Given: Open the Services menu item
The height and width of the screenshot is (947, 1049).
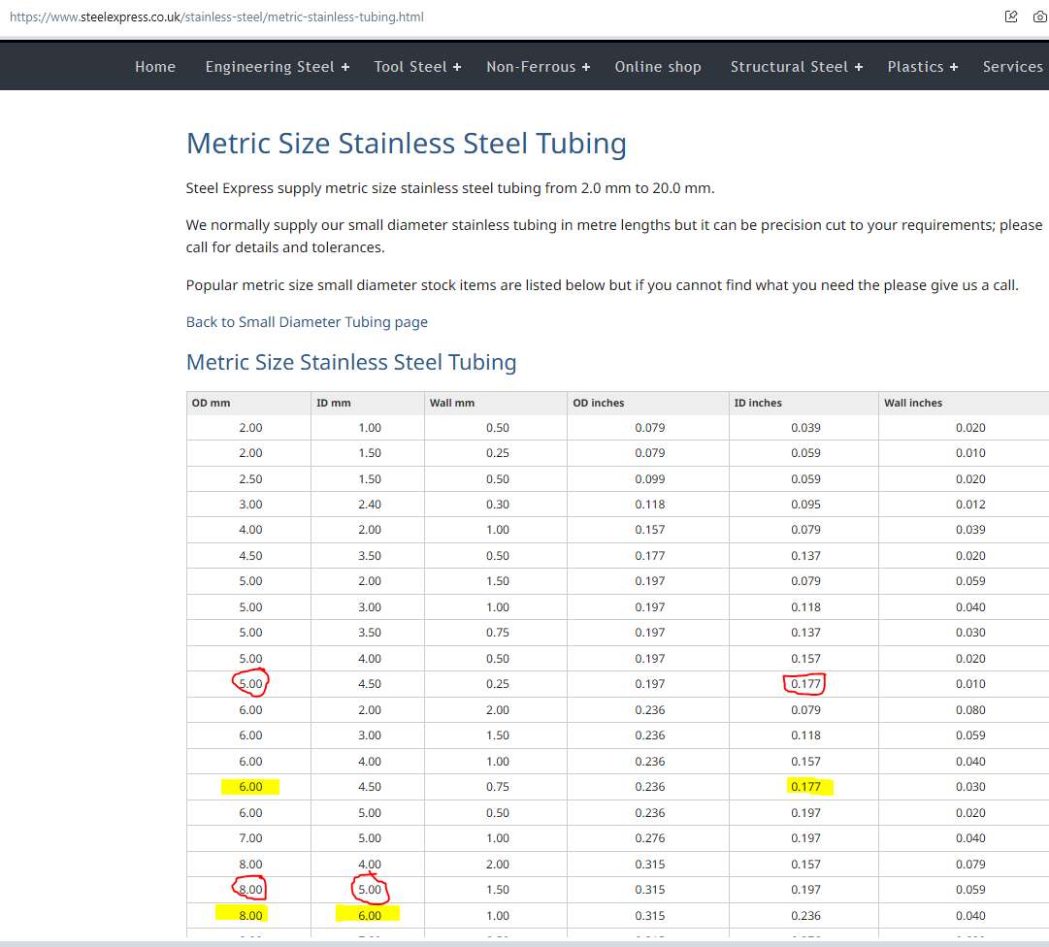Looking at the screenshot, I should click(x=1012, y=67).
